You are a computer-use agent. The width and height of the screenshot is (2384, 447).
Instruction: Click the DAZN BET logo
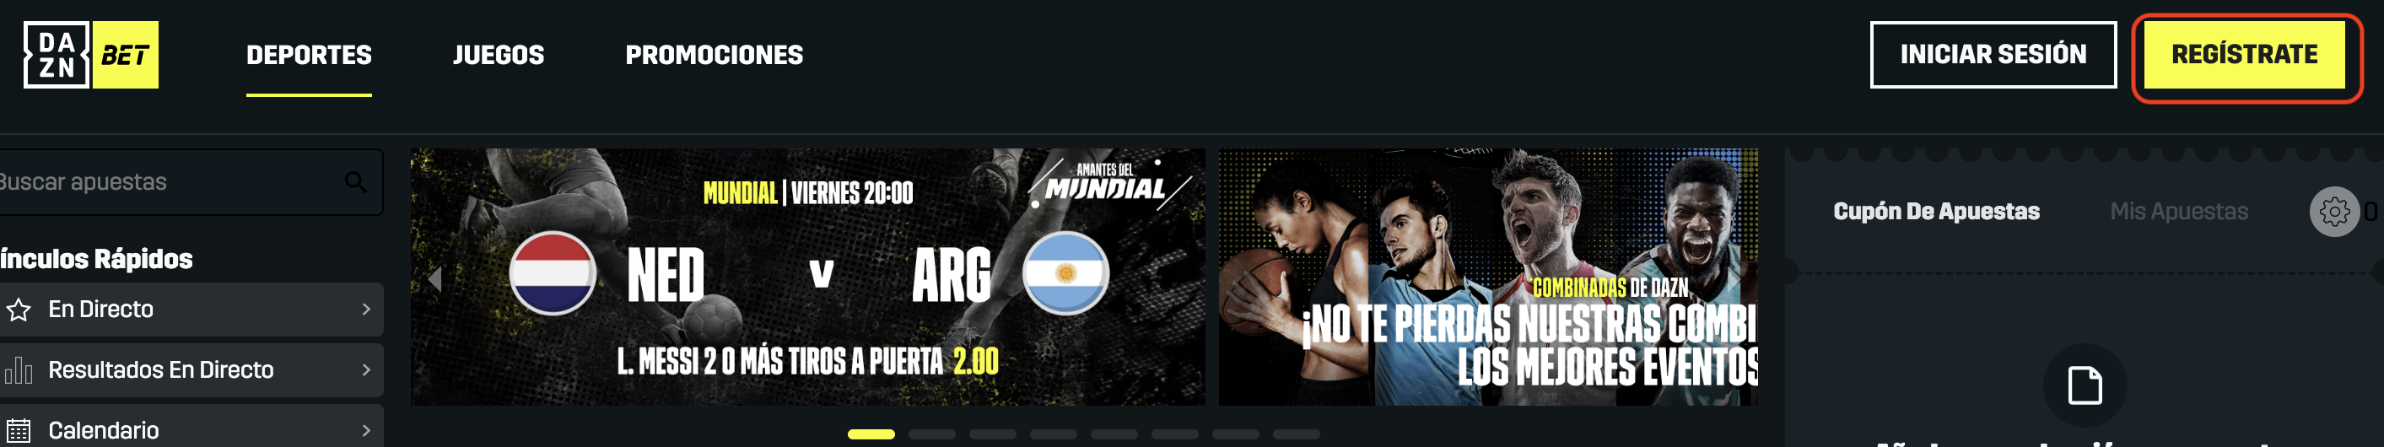(x=91, y=55)
